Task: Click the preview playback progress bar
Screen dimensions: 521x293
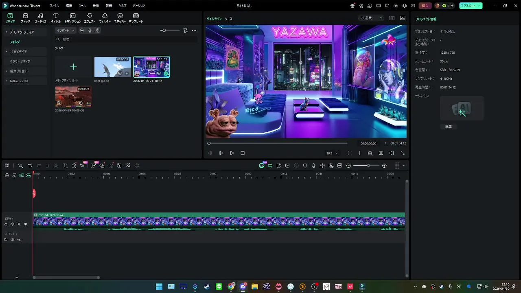Action: (278, 143)
